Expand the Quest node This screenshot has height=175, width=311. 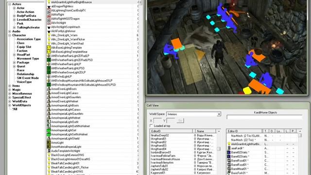(14, 66)
